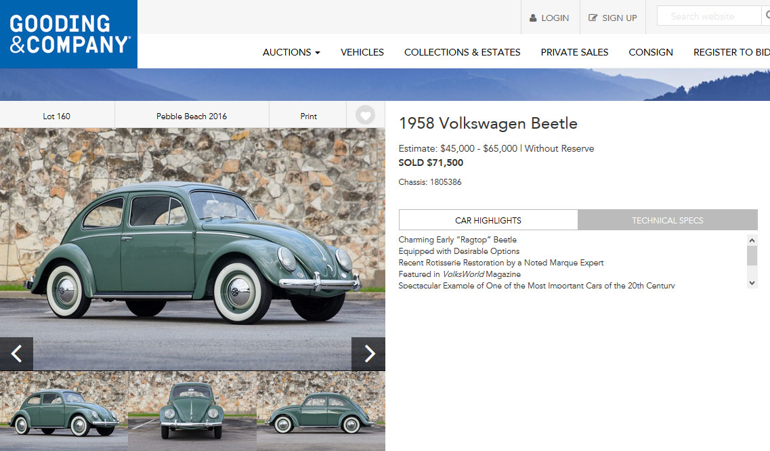
Task: Show the previous car photo
Action: (17, 353)
